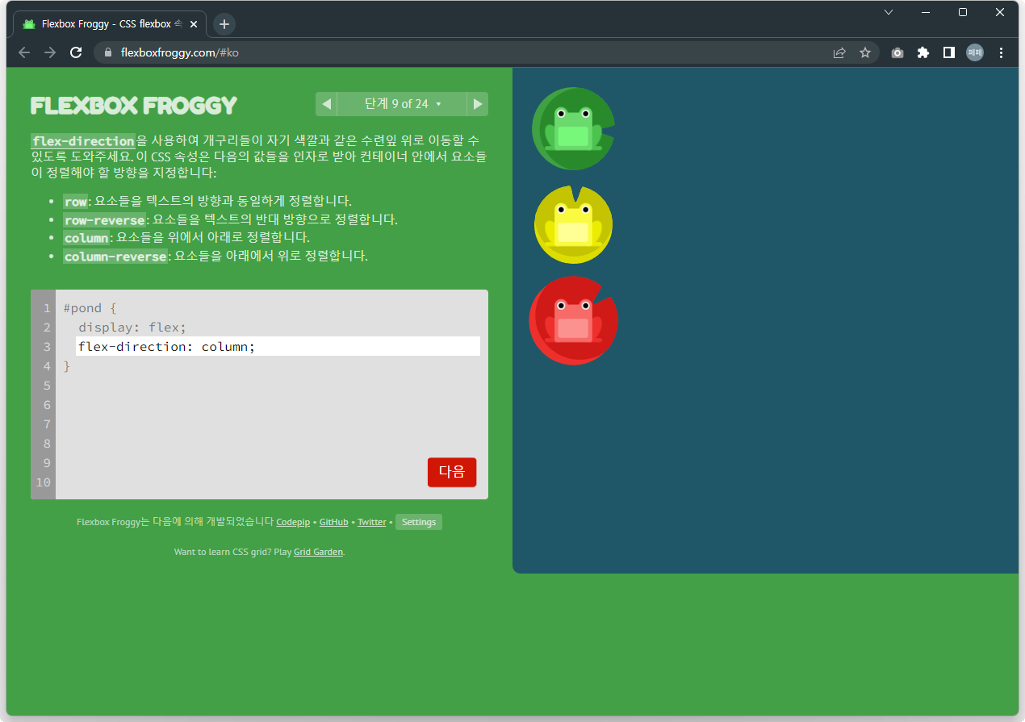This screenshot has width=1025, height=722.
Task: Click the column-reverse code keyword
Action: [115, 257]
